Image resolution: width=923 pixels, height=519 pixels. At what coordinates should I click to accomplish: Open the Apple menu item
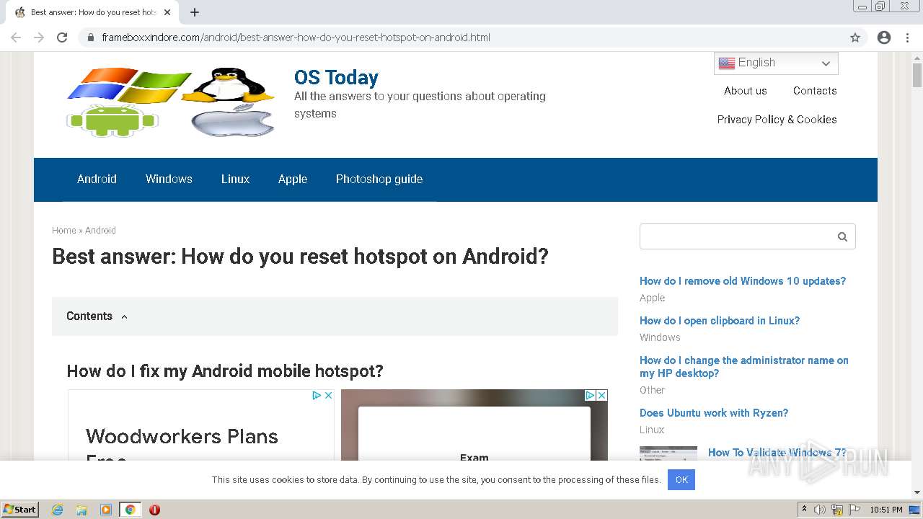pyautogui.click(x=293, y=179)
